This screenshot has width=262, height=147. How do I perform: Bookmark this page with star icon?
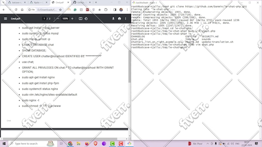(60, 10)
